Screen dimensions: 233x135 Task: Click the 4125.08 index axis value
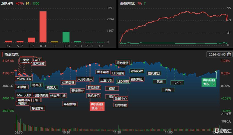[8, 61]
